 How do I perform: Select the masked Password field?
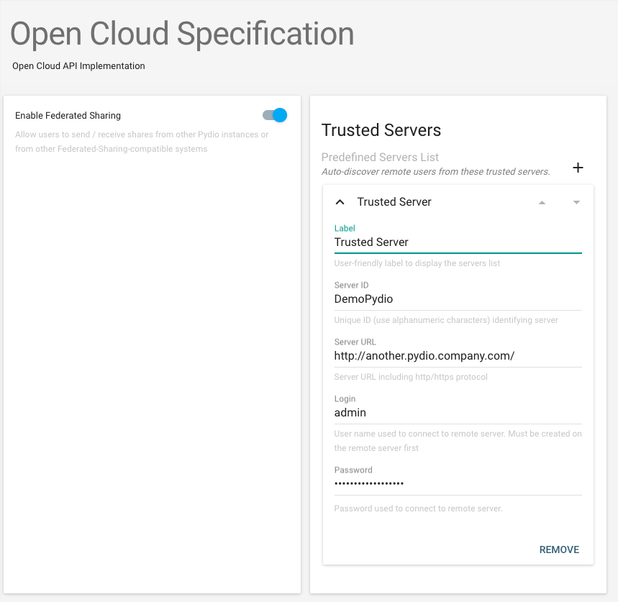click(458, 484)
